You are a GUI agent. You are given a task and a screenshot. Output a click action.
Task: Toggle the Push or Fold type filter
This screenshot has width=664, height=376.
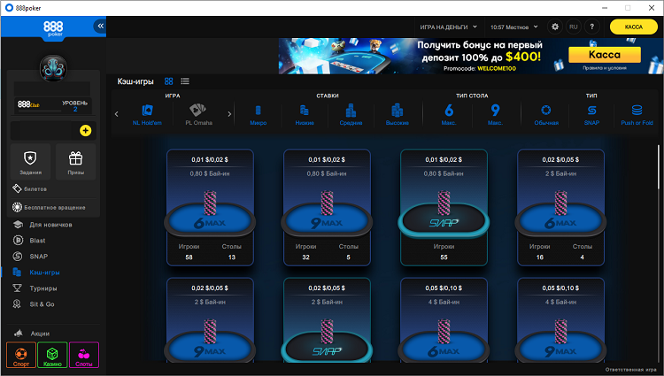(637, 114)
